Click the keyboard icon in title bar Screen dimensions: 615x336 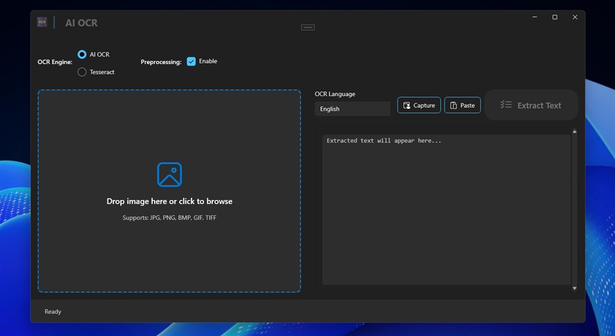pos(308,27)
